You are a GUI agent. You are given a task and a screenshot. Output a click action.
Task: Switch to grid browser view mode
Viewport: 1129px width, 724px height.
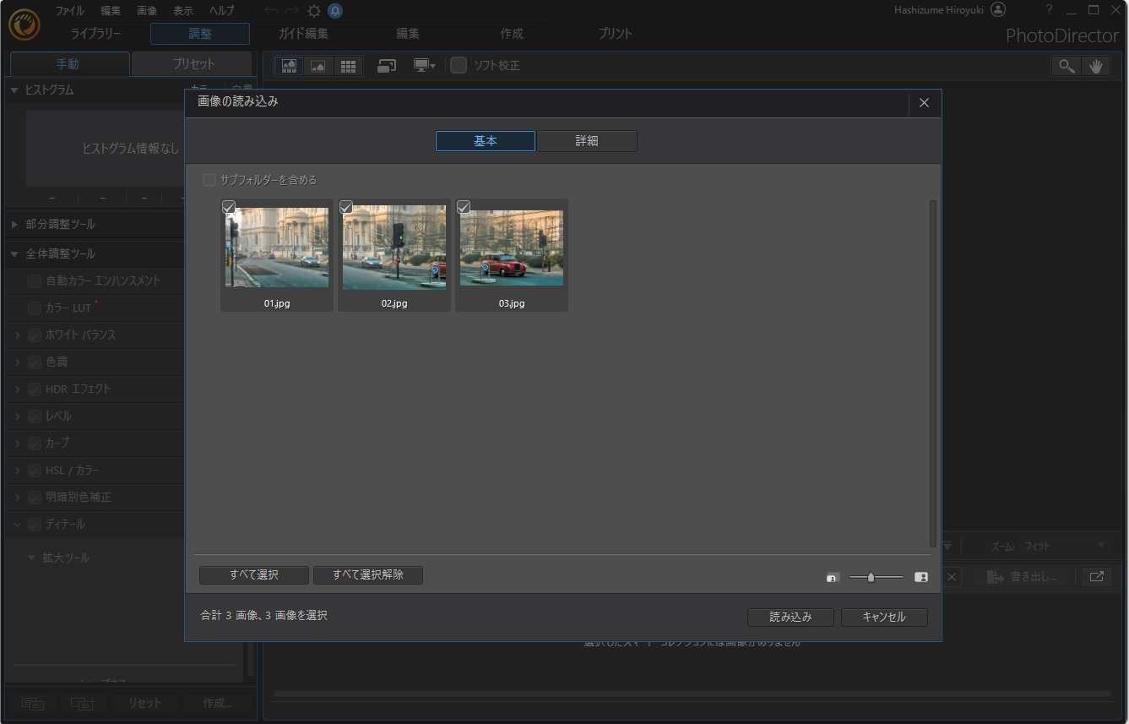pyautogui.click(x=346, y=66)
